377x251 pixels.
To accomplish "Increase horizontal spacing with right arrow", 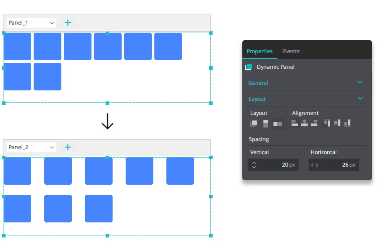I will pos(317,165).
